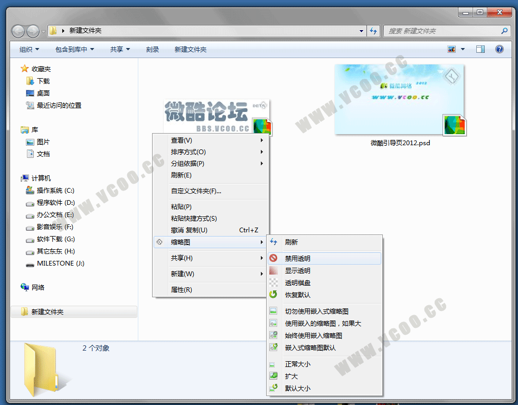The image size is (518, 405).
Task: Select 透明棋盘 checkerboard option
Action: [x=297, y=282]
